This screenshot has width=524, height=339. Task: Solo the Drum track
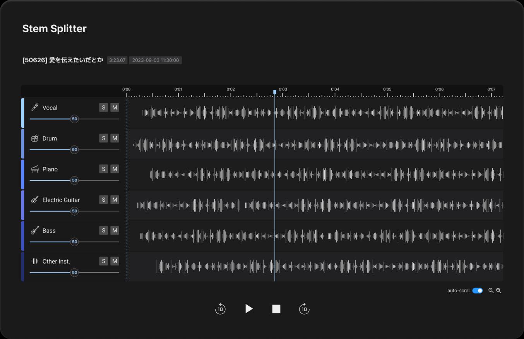(103, 138)
